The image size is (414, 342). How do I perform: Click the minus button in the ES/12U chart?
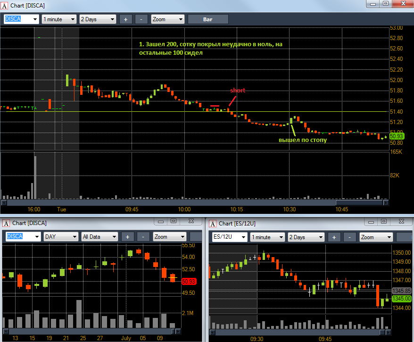(x=349, y=237)
